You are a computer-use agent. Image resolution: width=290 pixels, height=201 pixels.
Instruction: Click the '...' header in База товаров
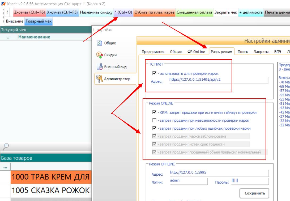point(5,167)
